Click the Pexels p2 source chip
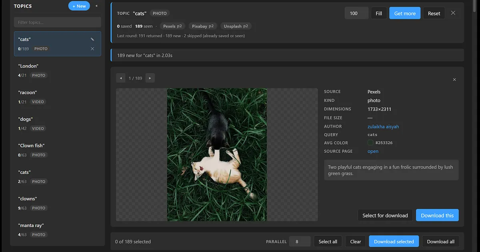 (173, 26)
